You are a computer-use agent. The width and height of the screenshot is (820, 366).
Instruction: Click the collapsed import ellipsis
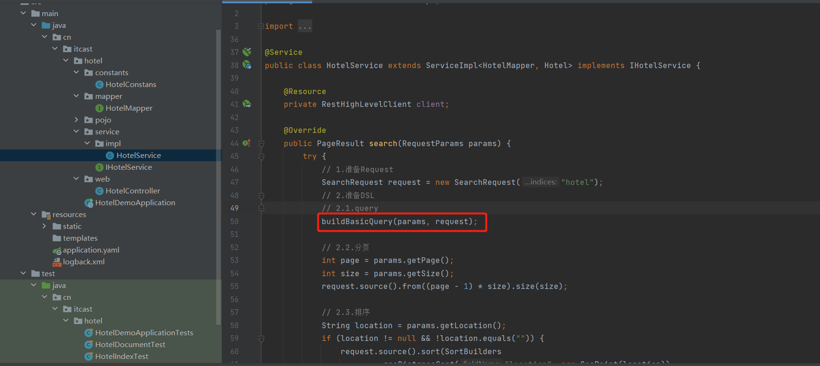(x=305, y=26)
